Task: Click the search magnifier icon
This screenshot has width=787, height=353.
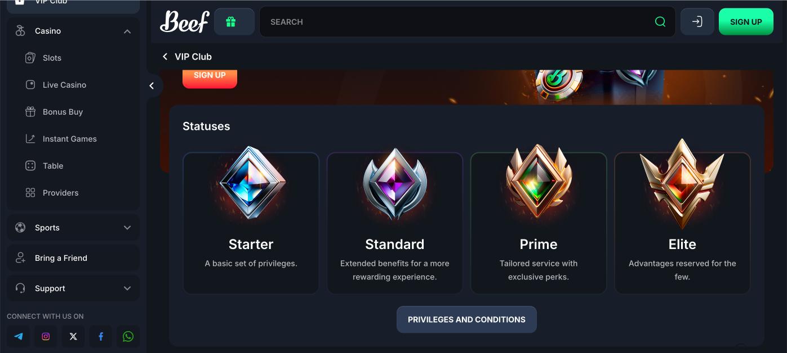Action: 660,22
